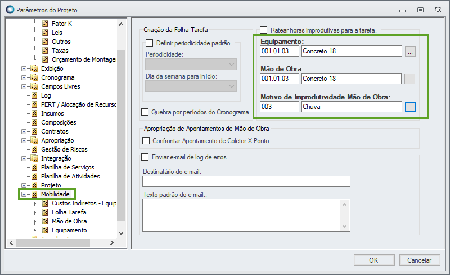This screenshot has width=450, height=275.
Task: Click the Cancelar button
Action: pos(419,260)
